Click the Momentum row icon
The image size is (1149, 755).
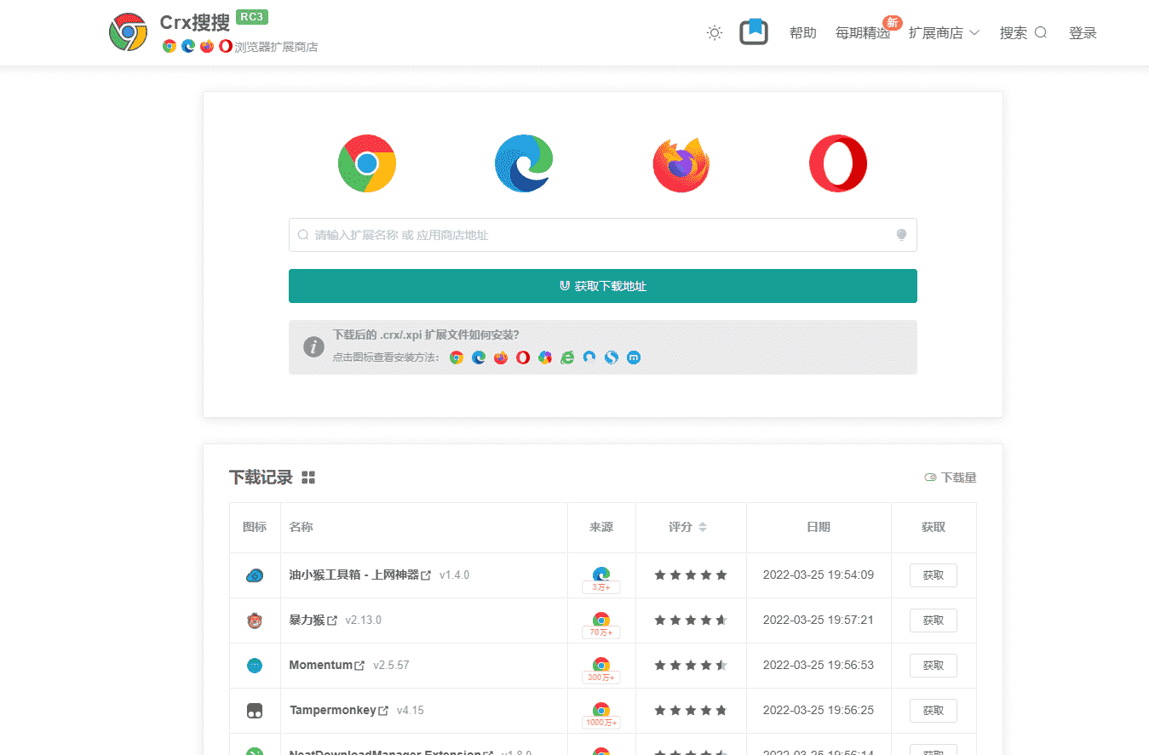pos(255,666)
